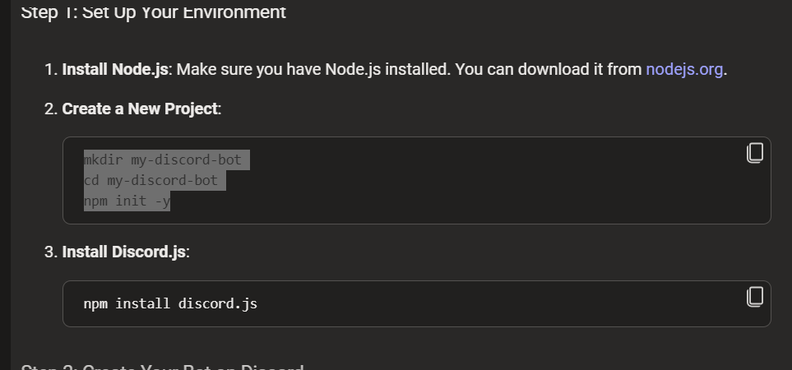Click empty space inside the npm install code block
This screenshot has width=792, height=370.
click(493, 304)
